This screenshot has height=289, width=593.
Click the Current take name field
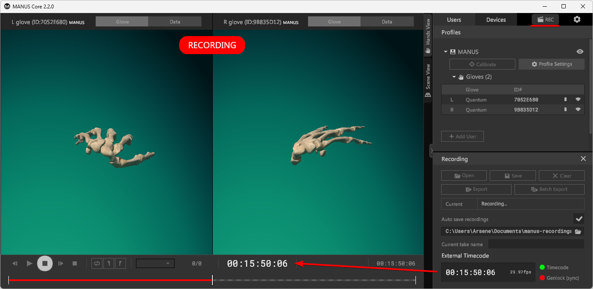click(x=536, y=244)
